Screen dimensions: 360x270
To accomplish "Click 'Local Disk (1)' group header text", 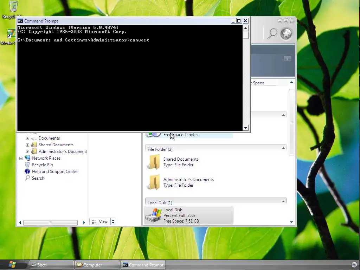I will [160, 203].
